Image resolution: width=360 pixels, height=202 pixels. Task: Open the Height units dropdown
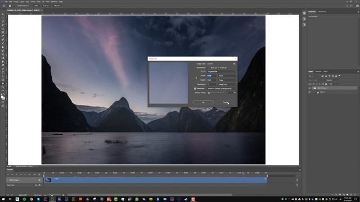(227, 80)
